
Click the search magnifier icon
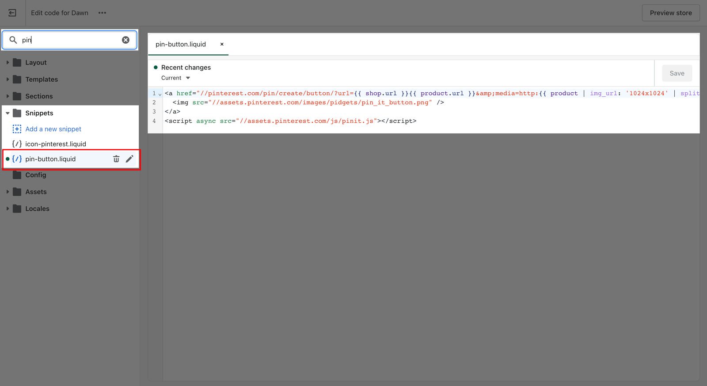coord(13,40)
